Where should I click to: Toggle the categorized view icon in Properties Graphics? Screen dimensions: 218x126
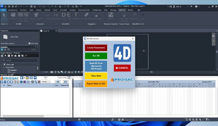pyautogui.click(x=2, y=49)
